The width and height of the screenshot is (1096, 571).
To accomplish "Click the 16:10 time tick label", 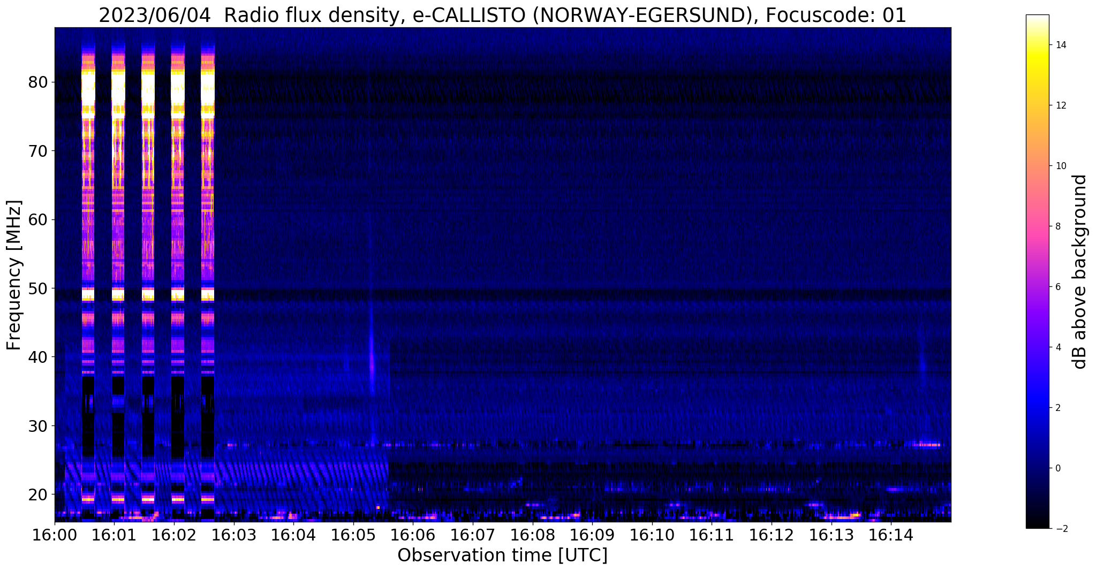I will (652, 535).
